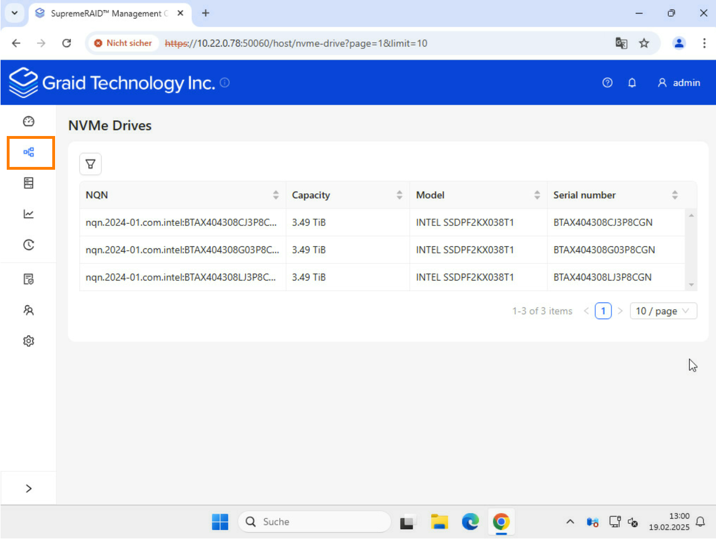Click the translate page icon
Viewport: 716px width, 539px height.
click(621, 43)
